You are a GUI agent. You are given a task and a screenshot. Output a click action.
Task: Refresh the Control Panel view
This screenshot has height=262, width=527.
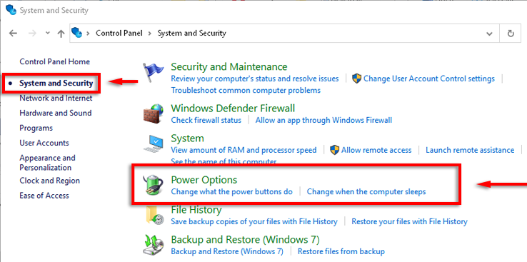coord(511,34)
